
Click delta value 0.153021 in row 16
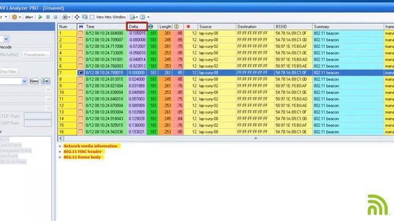(x=137, y=132)
